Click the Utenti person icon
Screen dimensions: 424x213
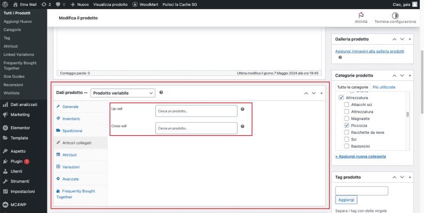pyautogui.click(x=5, y=171)
